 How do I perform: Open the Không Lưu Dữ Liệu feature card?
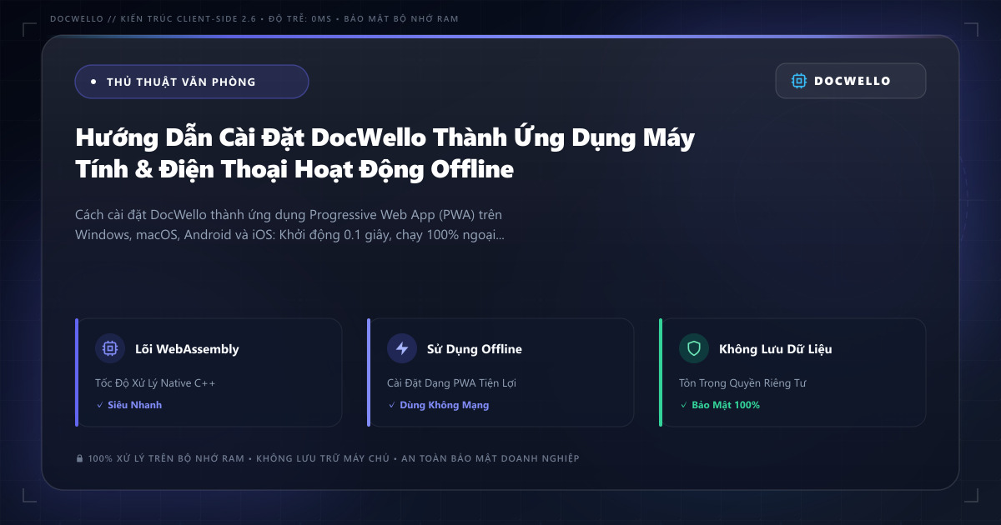click(x=792, y=372)
